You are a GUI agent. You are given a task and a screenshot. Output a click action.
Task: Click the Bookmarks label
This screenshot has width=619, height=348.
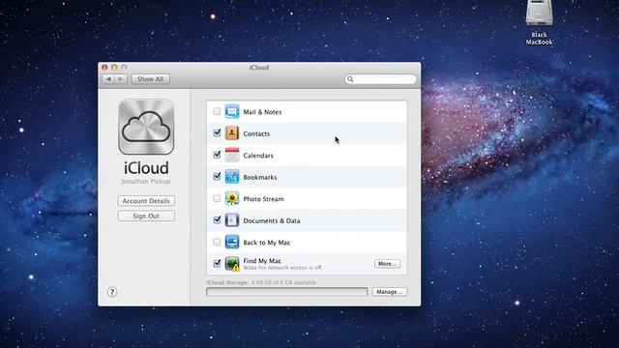[x=260, y=177]
